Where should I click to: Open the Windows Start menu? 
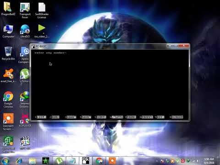click(x=6, y=161)
